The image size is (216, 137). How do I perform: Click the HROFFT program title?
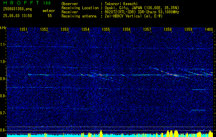pos(21,3)
